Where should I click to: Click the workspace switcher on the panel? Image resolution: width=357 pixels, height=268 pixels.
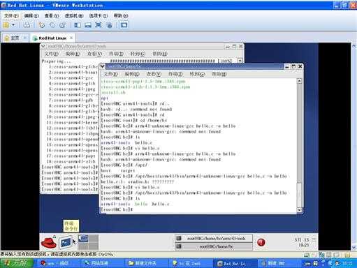88,242
